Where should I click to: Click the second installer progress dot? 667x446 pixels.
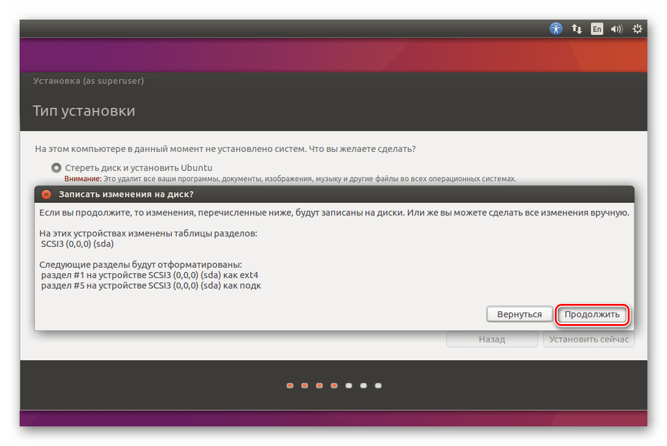[x=304, y=385]
